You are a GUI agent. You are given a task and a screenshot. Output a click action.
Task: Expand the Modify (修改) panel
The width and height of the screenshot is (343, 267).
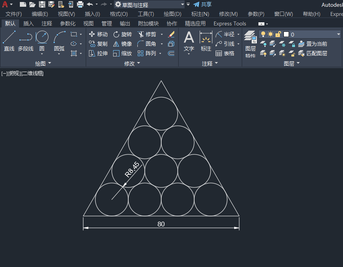click(x=132, y=63)
